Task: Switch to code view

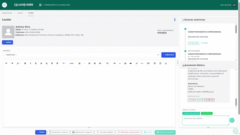Action: pyautogui.click(x=142, y=63)
